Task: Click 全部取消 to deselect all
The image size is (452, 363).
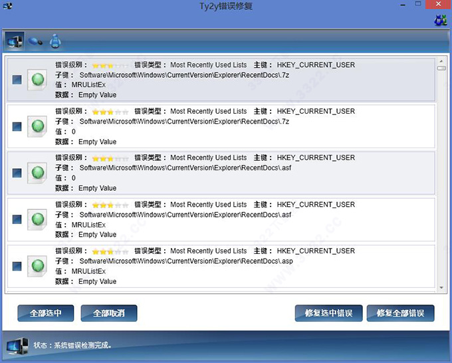Action: (109, 313)
